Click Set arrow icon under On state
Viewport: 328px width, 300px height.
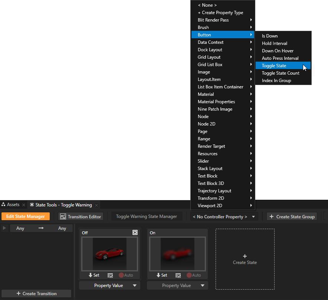(x=158, y=275)
